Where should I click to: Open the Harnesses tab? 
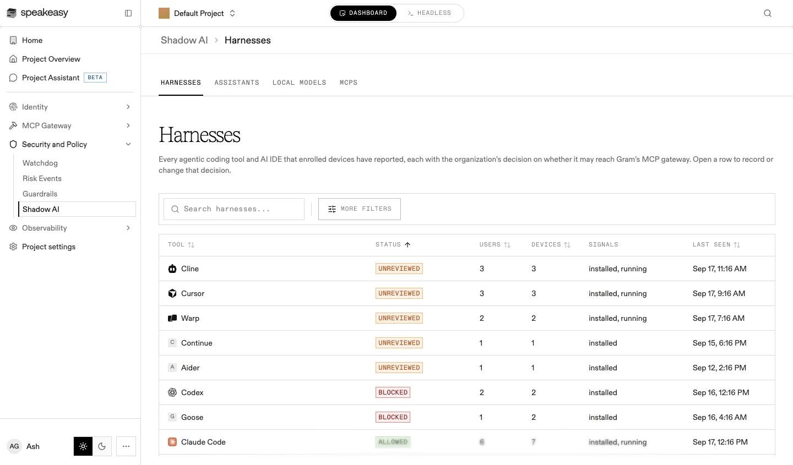tap(181, 83)
